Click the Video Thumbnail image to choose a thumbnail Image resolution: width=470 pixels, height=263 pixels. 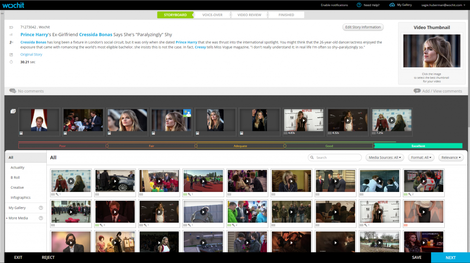pos(431,51)
